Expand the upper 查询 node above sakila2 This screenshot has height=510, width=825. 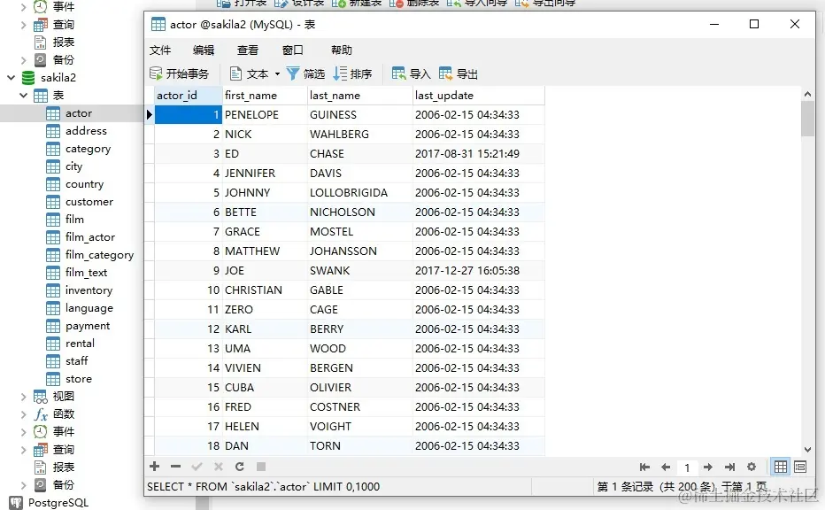click(x=23, y=25)
